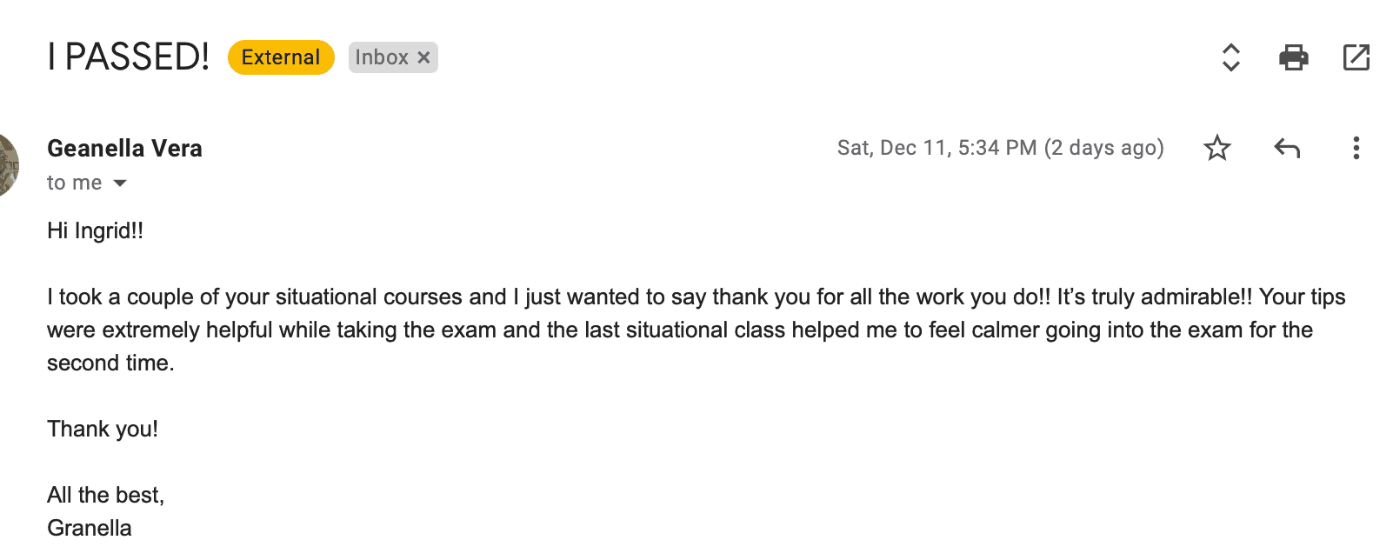This screenshot has height=560, width=1393.
Task: Print this email with the printer icon
Action: pyautogui.click(x=1293, y=57)
